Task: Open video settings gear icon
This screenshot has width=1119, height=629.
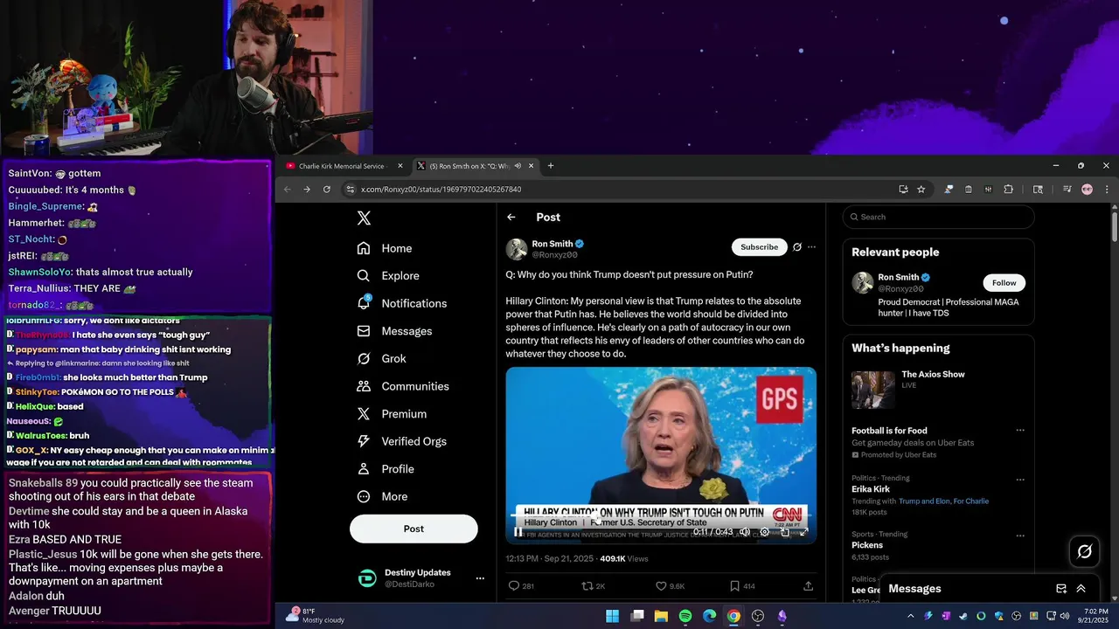Action: (x=765, y=532)
